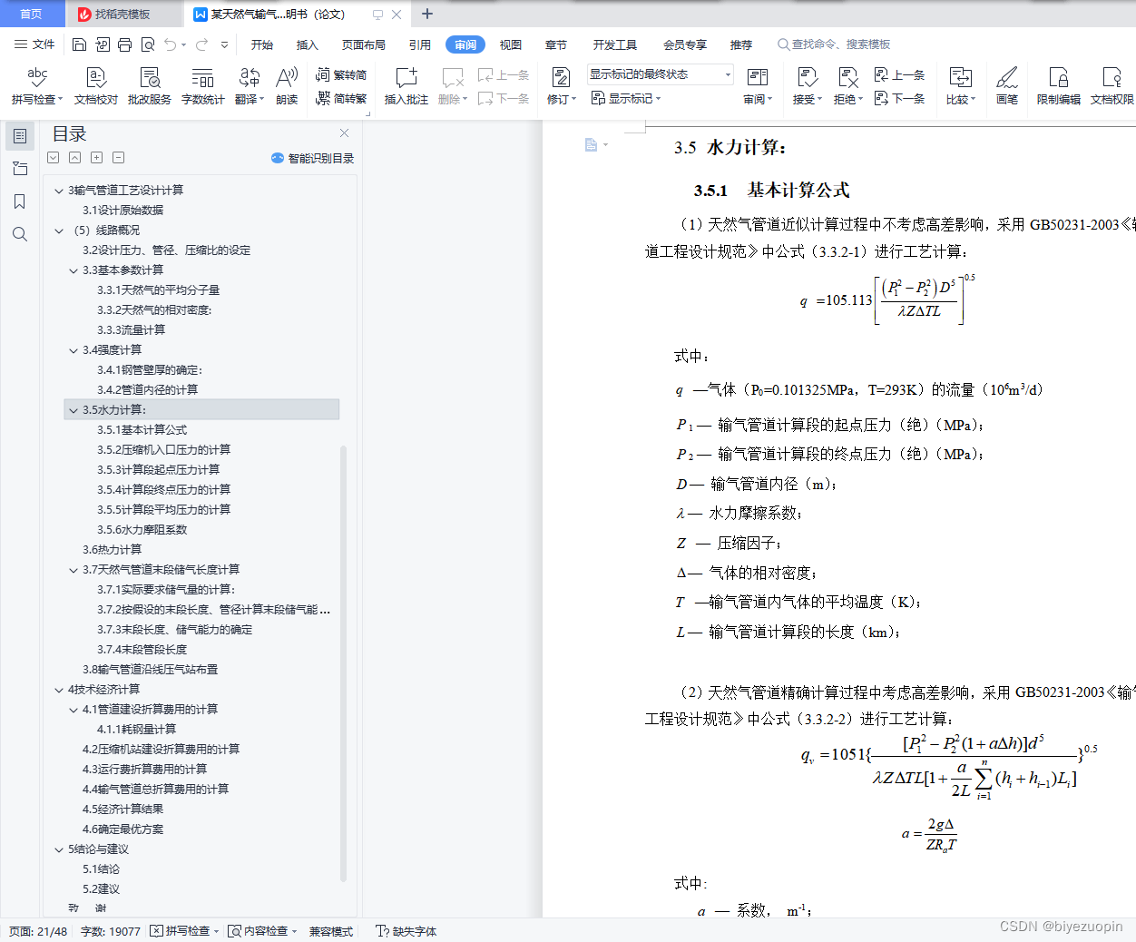This screenshot has width=1136, height=942.
Task: Click the print icon in quick toolbar
Action: 124,44
